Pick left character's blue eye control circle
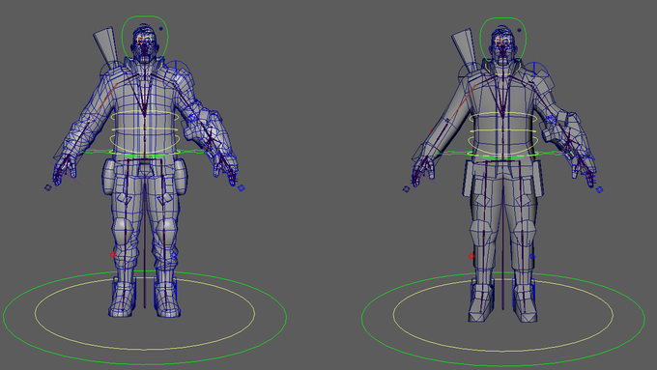Viewport: 657px width, 370px height. pyautogui.click(x=148, y=41)
